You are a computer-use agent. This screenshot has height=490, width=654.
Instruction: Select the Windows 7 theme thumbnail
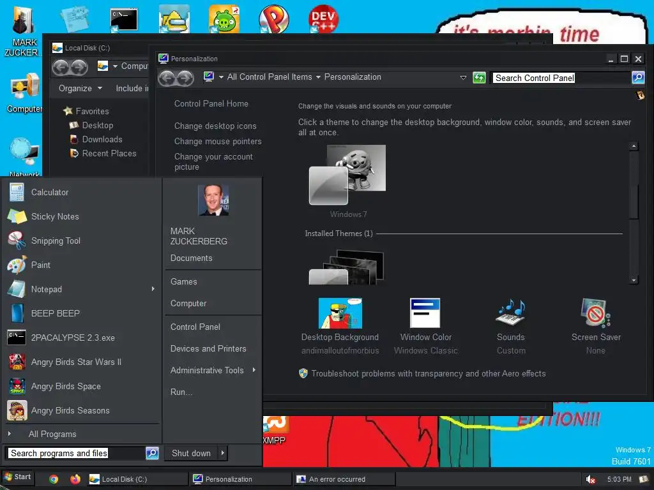click(x=347, y=175)
